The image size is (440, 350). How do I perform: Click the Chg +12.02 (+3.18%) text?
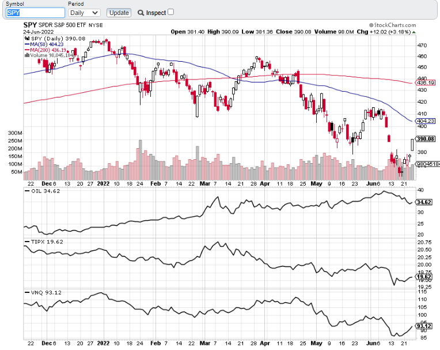(x=384, y=32)
